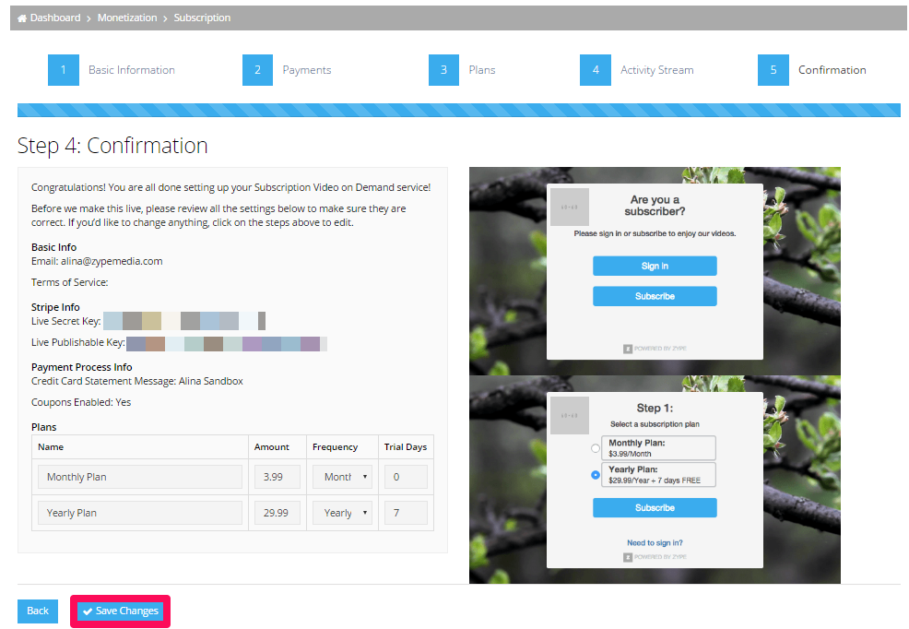Viewport: 909px width, 629px height.
Task: Click the 'Amount' column header
Action: pos(271,447)
